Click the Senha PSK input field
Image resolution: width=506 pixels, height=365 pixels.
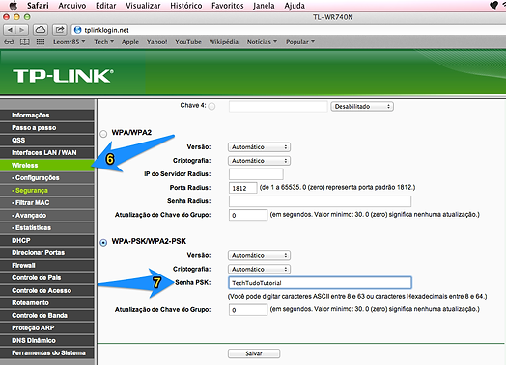(320, 282)
